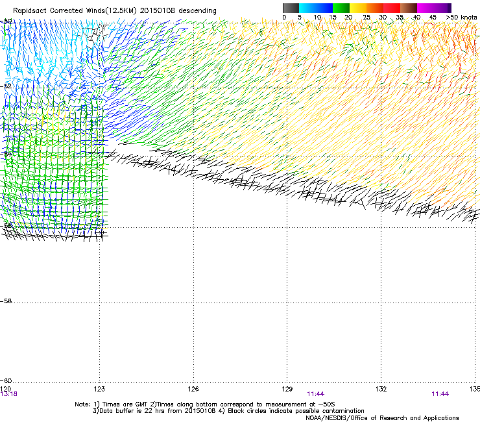Click the '-60' latitude axis label
The height and width of the screenshot is (422, 480).
[6, 381]
